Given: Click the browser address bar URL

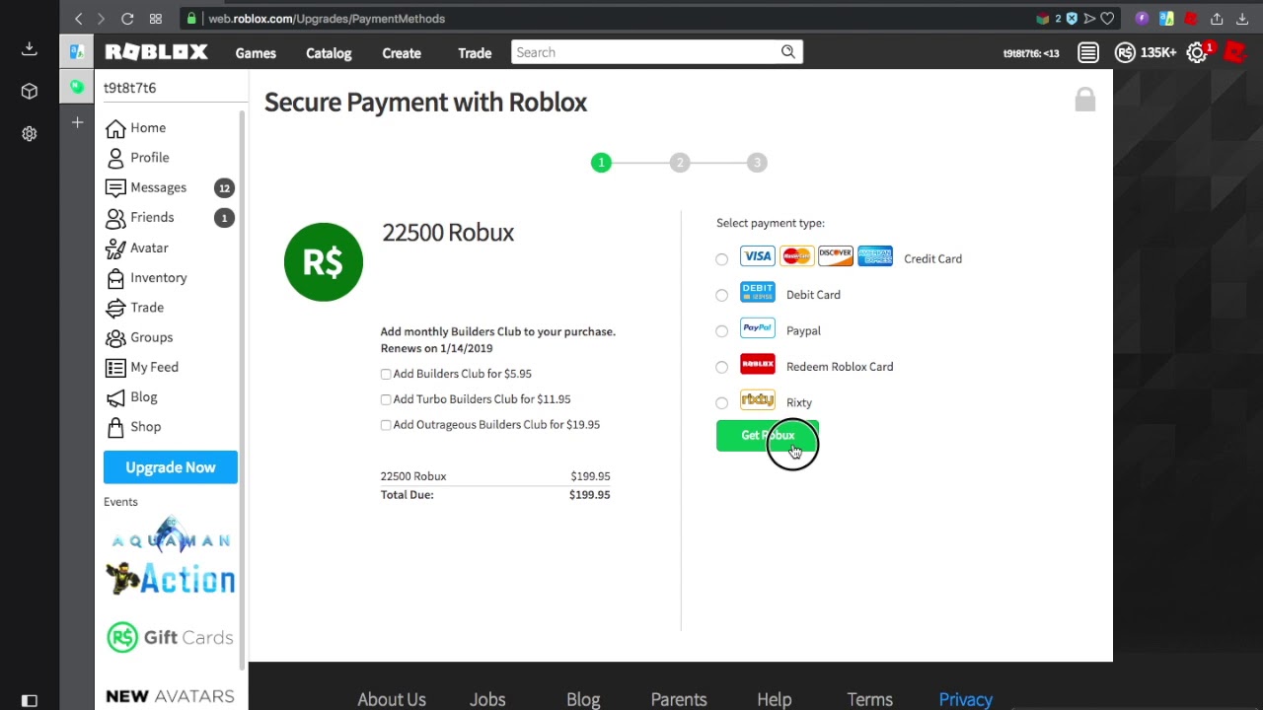Looking at the screenshot, I should coord(327,19).
